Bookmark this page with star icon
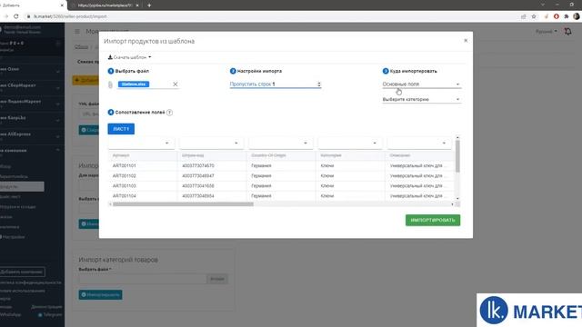 [x=534, y=16]
